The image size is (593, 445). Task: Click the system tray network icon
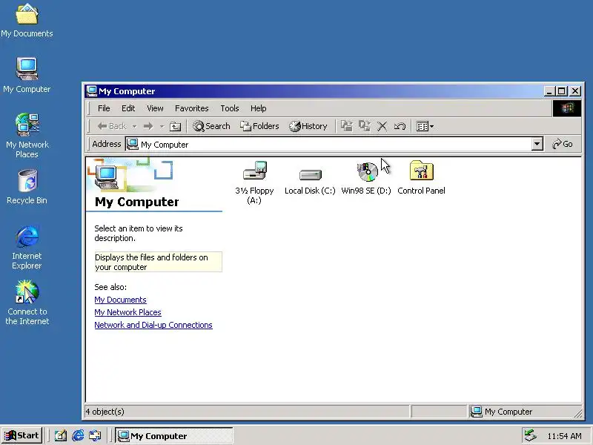pyautogui.click(x=531, y=435)
